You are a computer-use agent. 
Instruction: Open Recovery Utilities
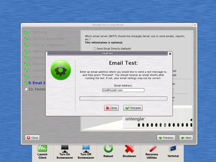152,152
